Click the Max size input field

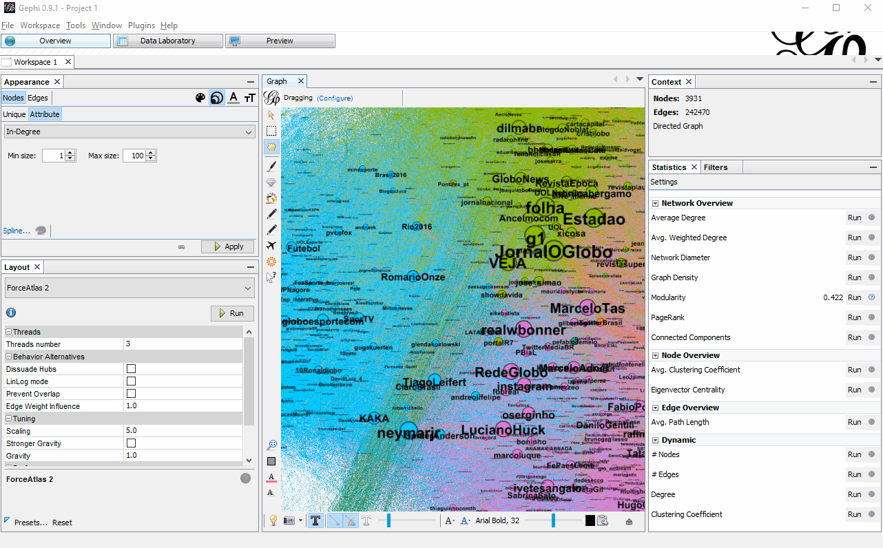pyautogui.click(x=135, y=156)
